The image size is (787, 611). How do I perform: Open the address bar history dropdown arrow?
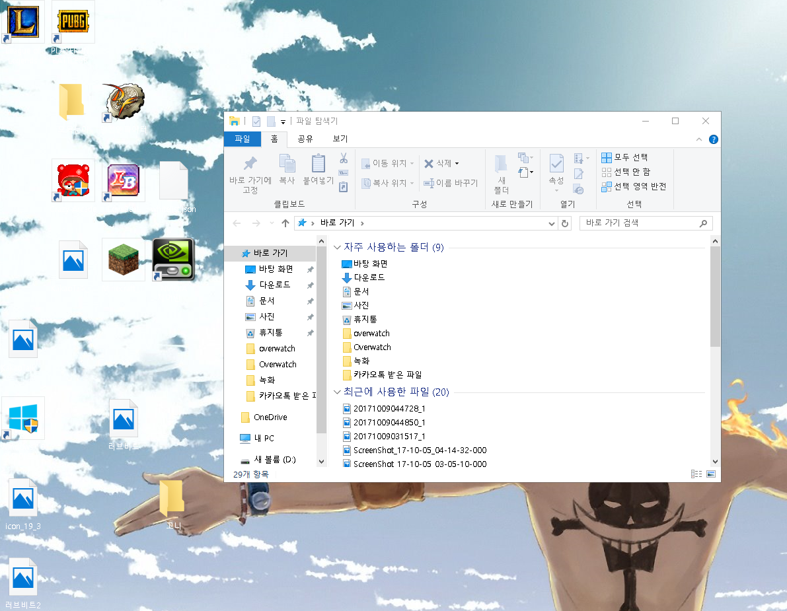point(552,223)
